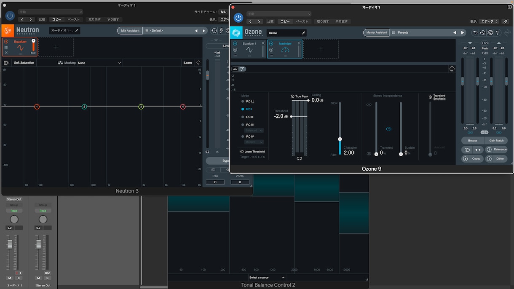Rename the Ozone preset with pencil icon
Viewport: 514px width, 289px height.
point(303,32)
